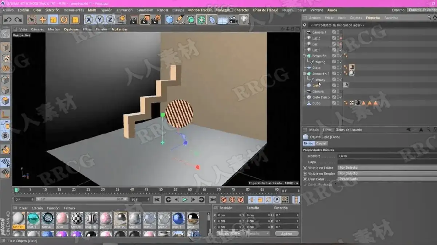Image resolution: width=437 pixels, height=245 pixels.
Task: Click the material tag on Disco
Action: [352, 68]
